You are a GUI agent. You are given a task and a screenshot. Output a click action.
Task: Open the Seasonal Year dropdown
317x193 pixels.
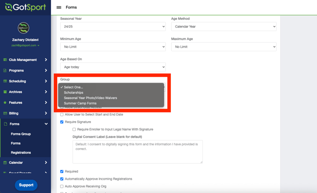click(113, 27)
